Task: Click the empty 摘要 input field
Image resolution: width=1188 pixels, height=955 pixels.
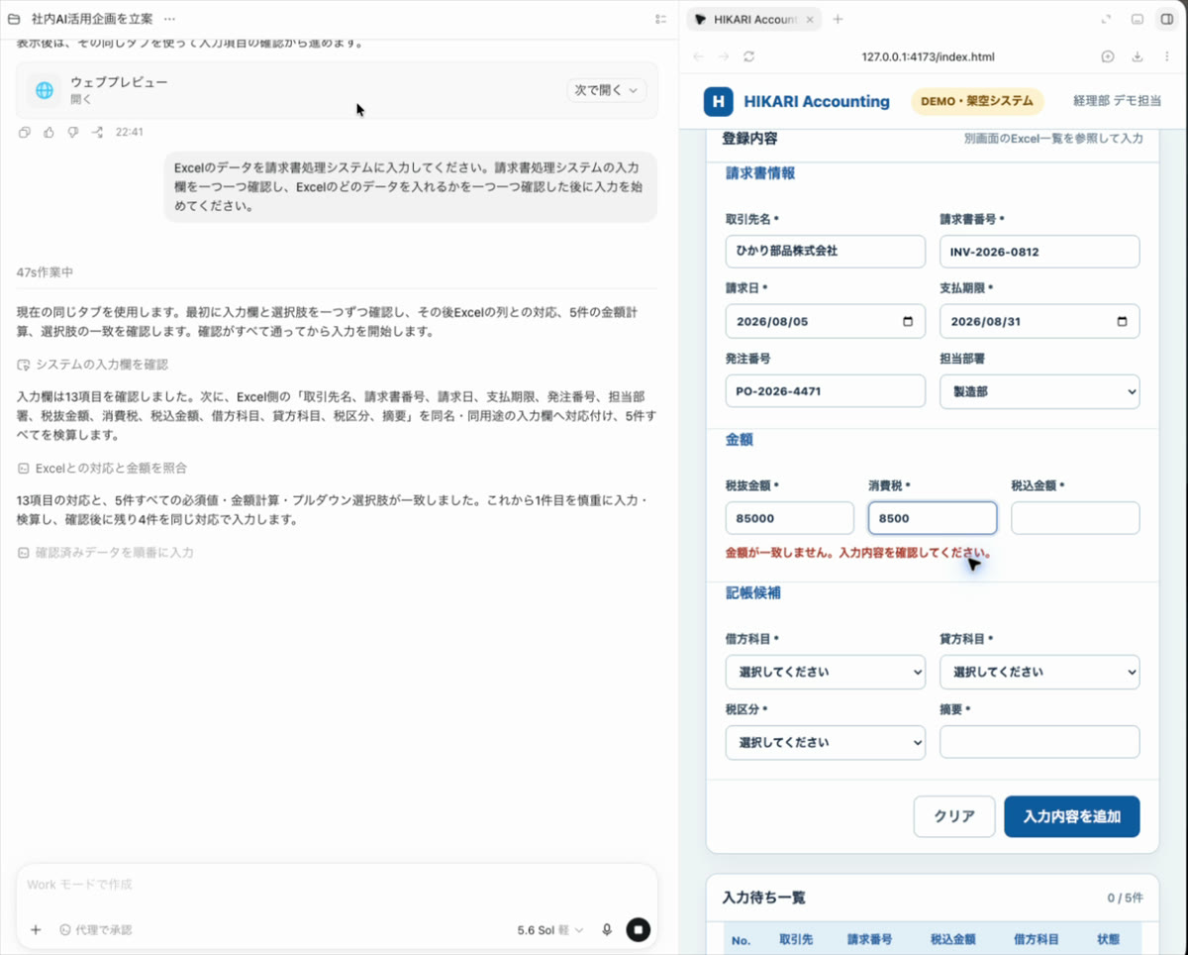Action: click(x=1039, y=742)
